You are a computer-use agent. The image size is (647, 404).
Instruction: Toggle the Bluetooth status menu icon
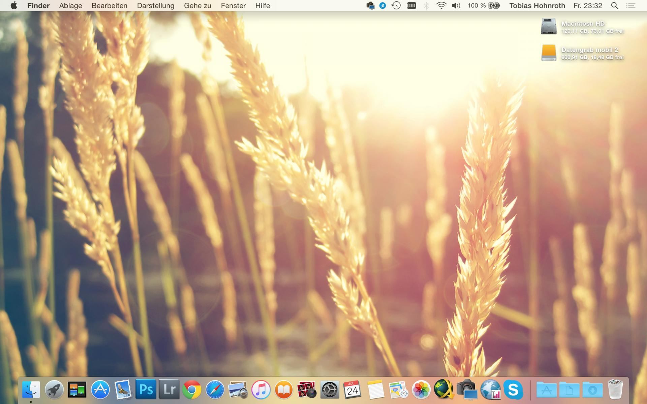(x=426, y=6)
